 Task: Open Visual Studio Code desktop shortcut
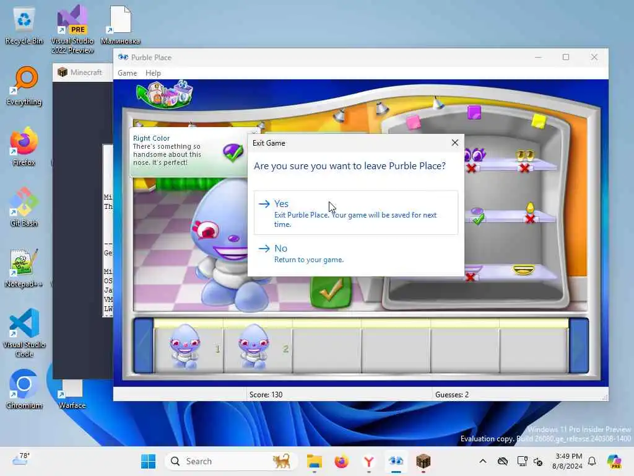click(x=24, y=333)
